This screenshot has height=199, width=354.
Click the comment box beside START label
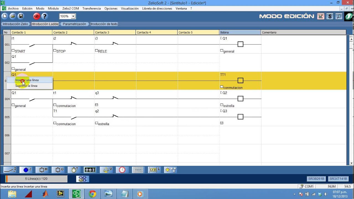tap(13, 51)
